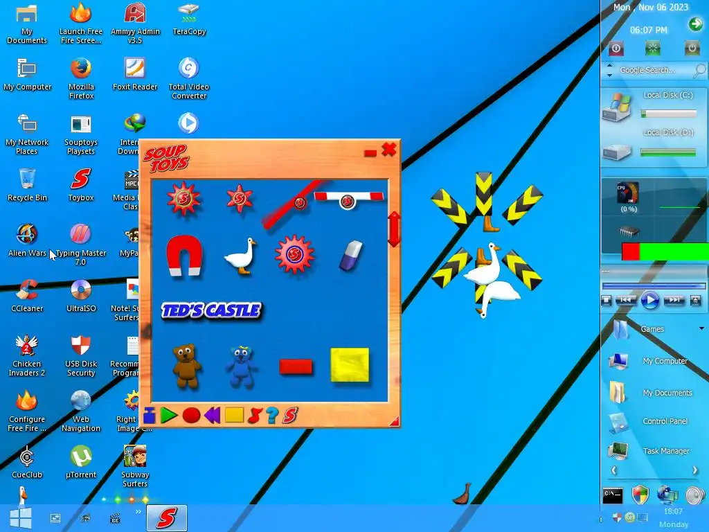Launch Alien Wars game icon
Viewport: 709px width, 532px height.
27,240
